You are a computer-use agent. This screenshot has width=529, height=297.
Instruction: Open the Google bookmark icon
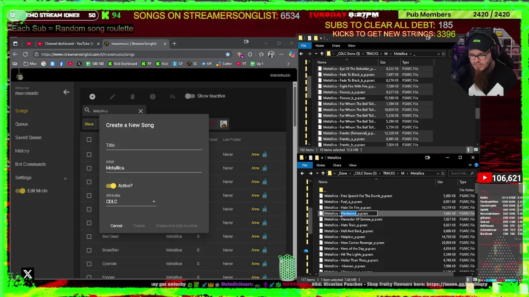pos(43,64)
